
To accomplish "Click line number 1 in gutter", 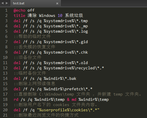I will [6, 10].
